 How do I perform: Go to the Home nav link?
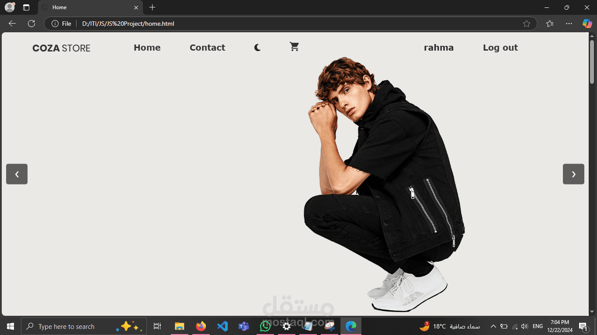(147, 48)
